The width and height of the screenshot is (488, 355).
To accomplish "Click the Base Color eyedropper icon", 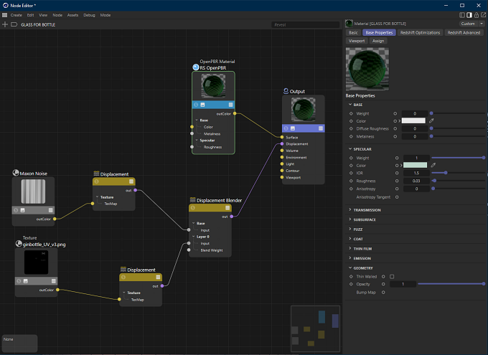I will click(432, 120).
